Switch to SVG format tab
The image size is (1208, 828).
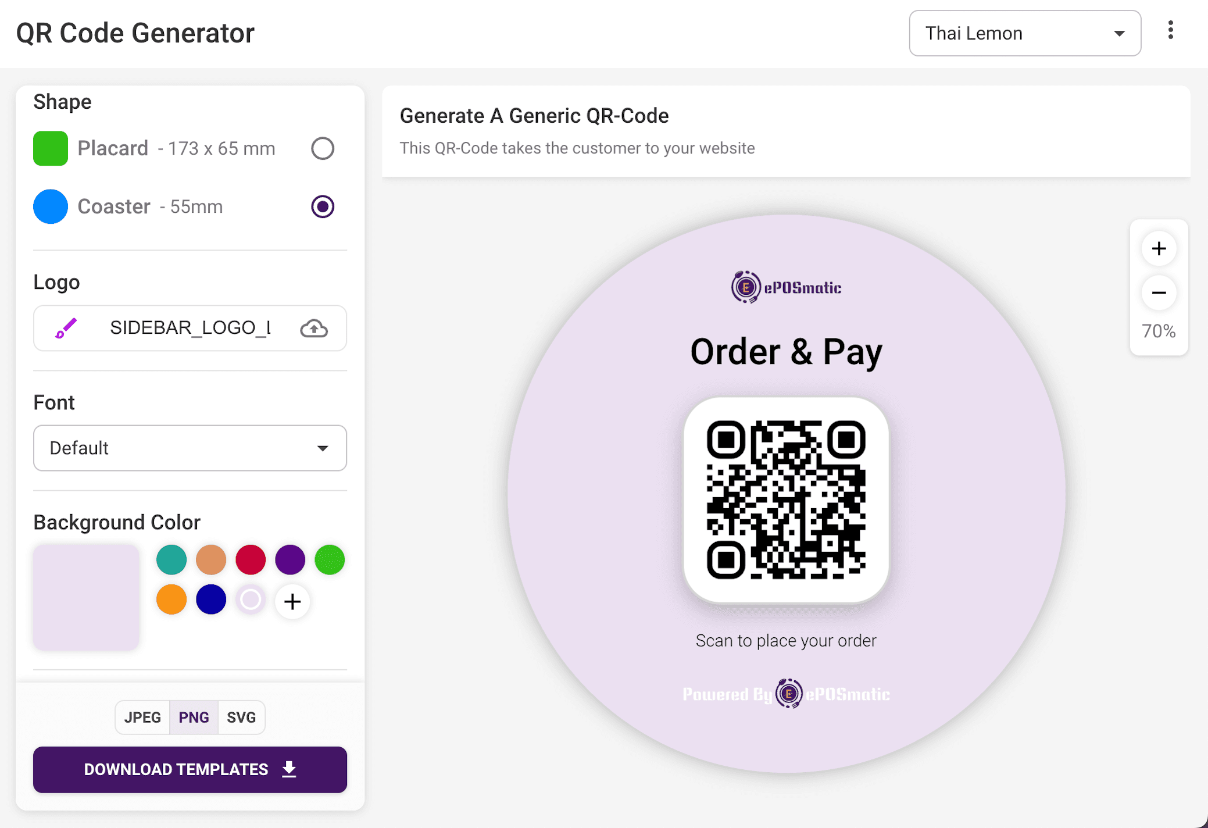coord(241,718)
